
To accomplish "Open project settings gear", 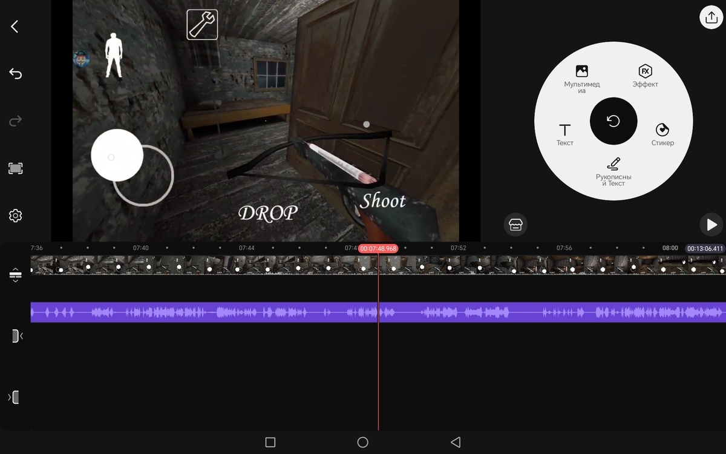I will [x=15, y=215].
